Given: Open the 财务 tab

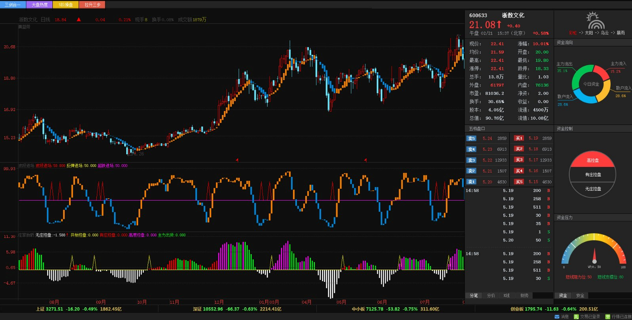Looking at the screenshot, I should [x=524, y=295].
